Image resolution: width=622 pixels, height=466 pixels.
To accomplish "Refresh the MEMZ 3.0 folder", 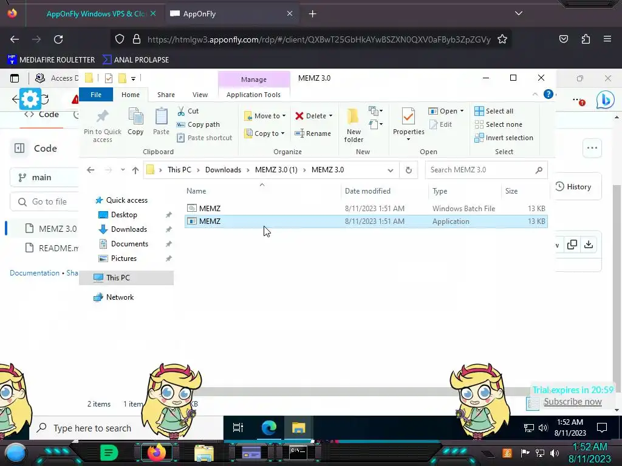I will click(x=409, y=170).
